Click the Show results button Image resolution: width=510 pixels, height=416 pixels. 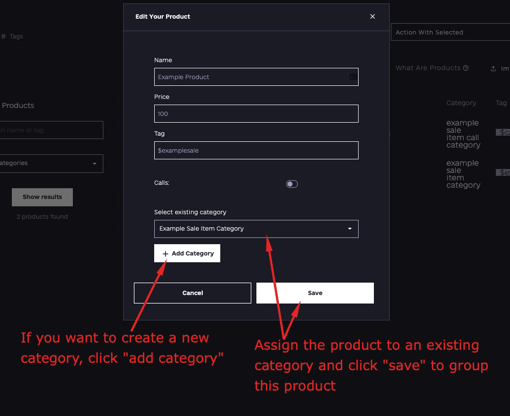pyautogui.click(x=42, y=197)
